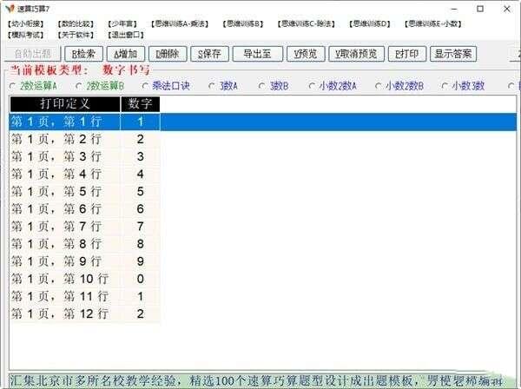The height and width of the screenshot is (389, 521).
Task: Click number cell 0 in row 10
Action: click(140, 279)
